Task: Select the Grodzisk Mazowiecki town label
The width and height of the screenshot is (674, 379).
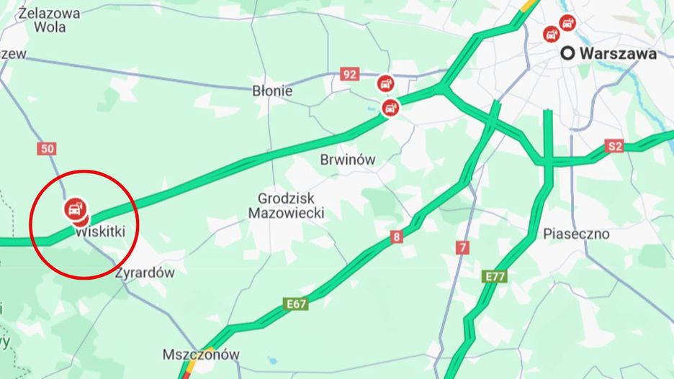Action: (287, 206)
